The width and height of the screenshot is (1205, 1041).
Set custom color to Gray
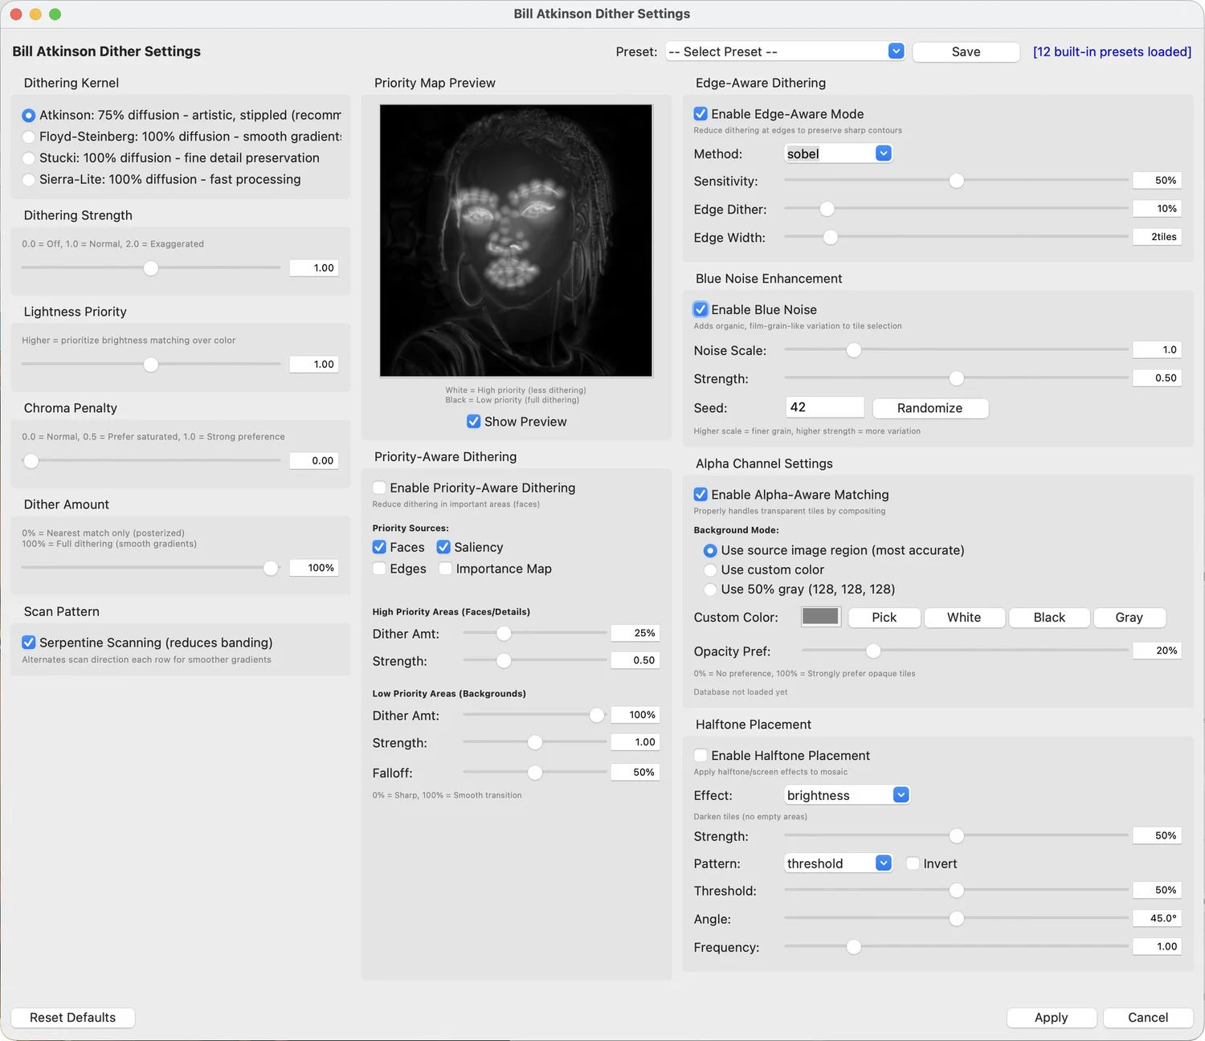[x=1129, y=617]
